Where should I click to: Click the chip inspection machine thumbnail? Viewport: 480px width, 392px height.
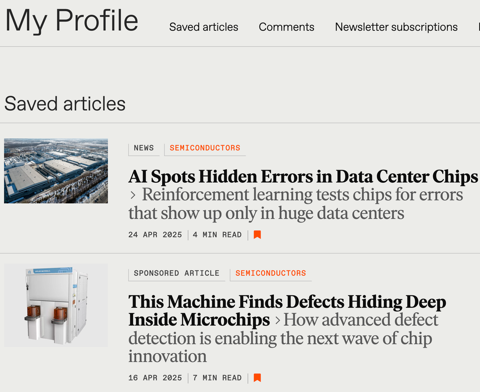(x=56, y=305)
